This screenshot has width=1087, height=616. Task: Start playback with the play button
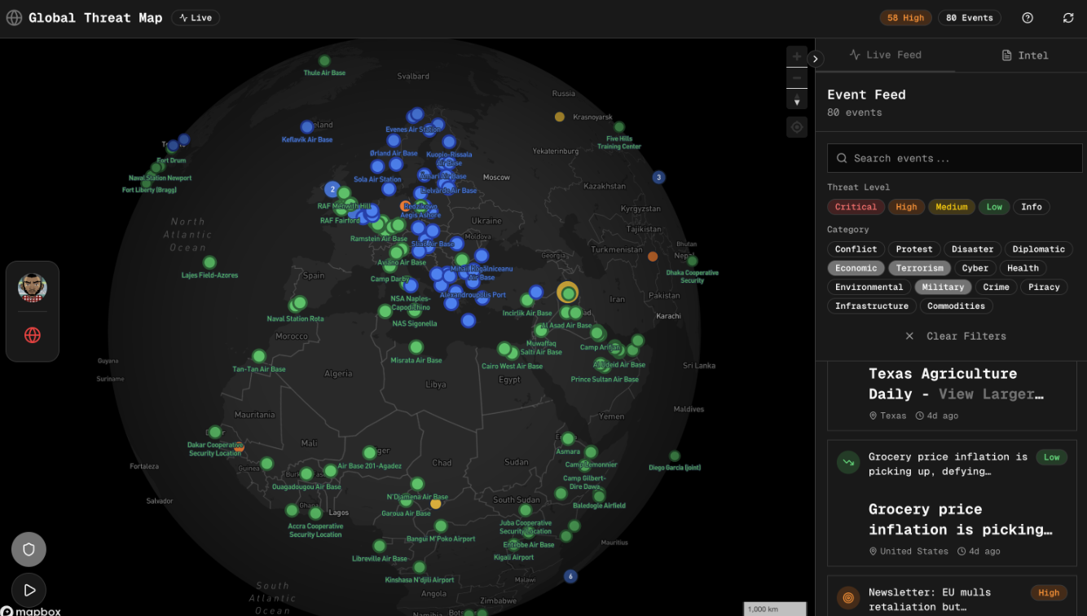click(x=29, y=590)
